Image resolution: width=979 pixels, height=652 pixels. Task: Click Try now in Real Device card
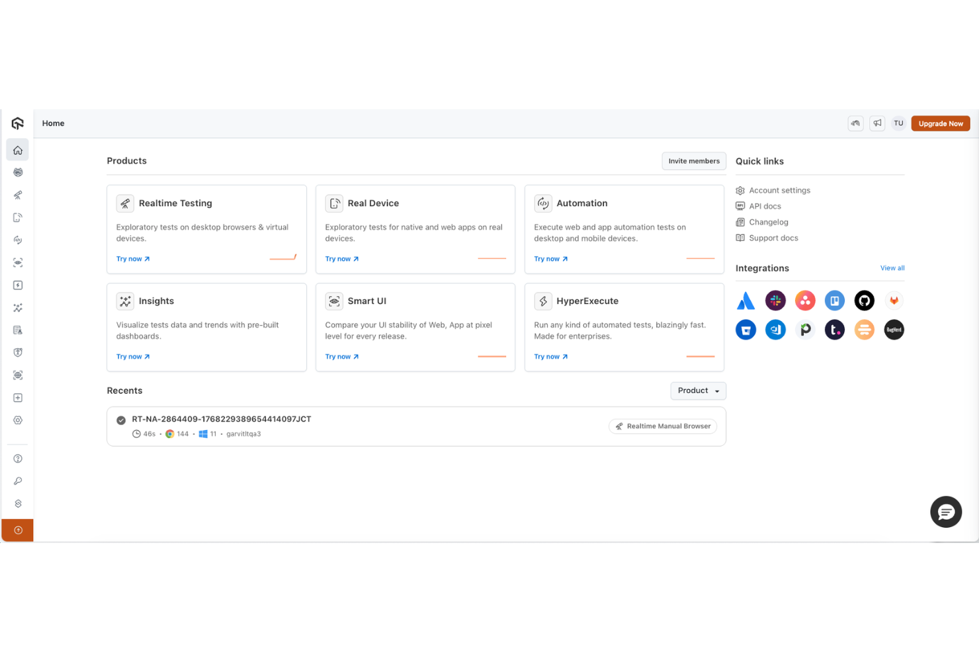[342, 259]
